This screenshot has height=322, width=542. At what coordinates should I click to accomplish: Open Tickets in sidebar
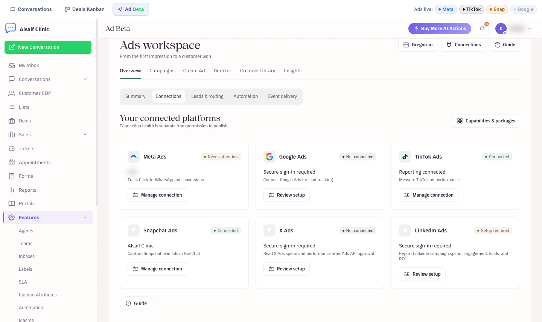click(x=48, y=149)
